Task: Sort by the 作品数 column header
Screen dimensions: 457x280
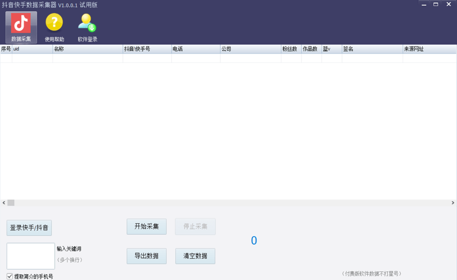Action: pyautogui.click(x=312, y=49)
